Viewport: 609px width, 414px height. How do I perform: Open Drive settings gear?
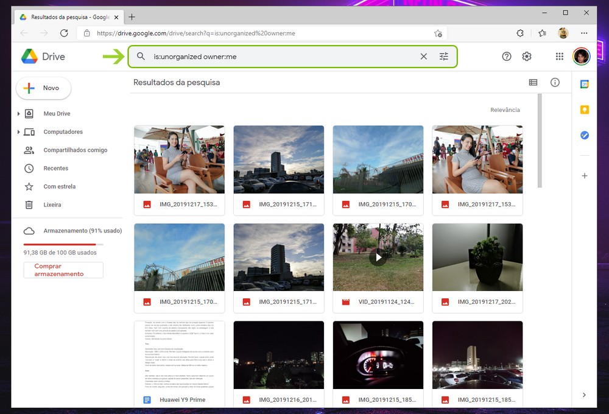pyautogui.click(x=527, y=57)
